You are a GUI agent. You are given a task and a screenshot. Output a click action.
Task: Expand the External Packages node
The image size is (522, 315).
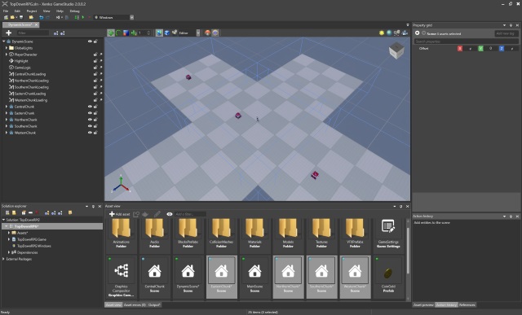(x=3, y=259)
